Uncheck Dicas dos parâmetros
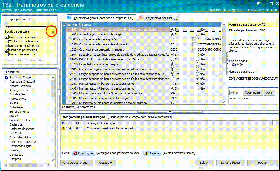This screenshot has height=171, width=280. (x=7, y=50)
